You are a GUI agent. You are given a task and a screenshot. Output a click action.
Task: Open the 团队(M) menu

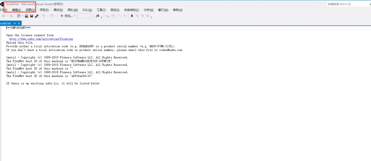[72, 10]
